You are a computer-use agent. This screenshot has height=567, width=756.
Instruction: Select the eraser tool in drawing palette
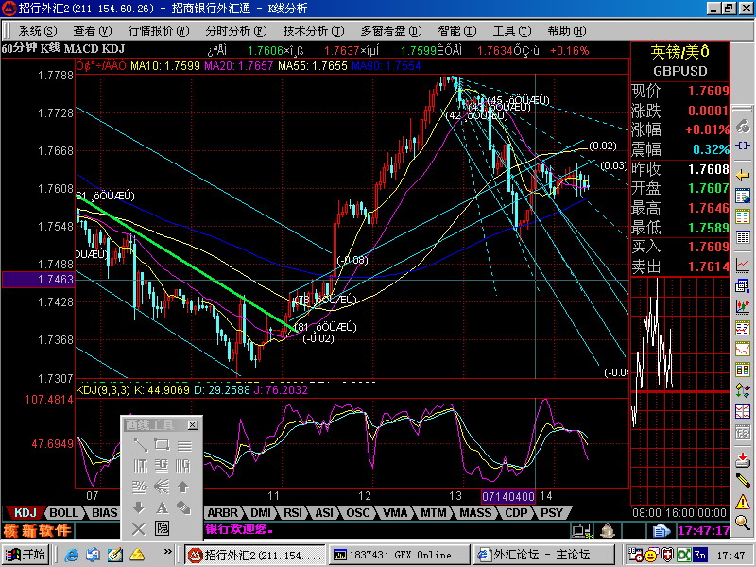pos(184,508)
